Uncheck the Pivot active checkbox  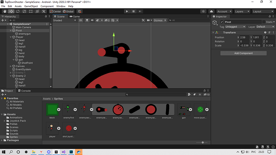click(x=222, y=22)
